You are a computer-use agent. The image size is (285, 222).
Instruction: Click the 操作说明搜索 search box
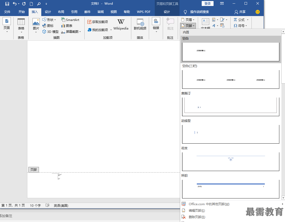click(x=199, y=12)
